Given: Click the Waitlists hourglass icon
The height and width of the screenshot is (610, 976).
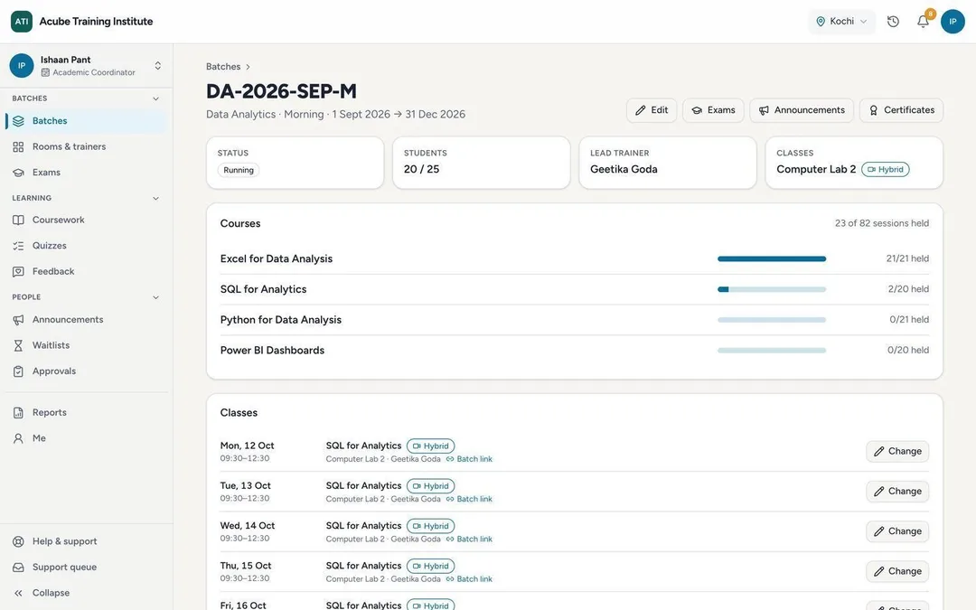Looking at the screenshot, I should 18,345.
